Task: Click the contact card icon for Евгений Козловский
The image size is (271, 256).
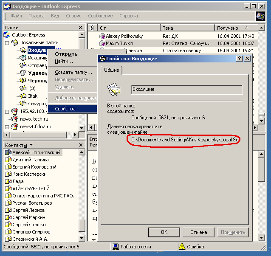Action: [8, 167]
